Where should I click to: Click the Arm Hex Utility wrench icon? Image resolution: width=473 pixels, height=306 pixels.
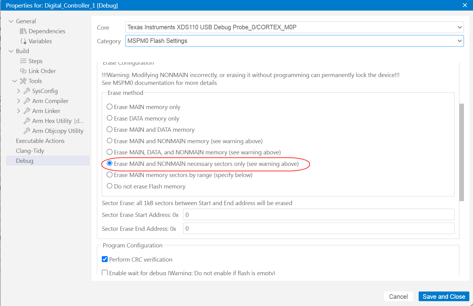pyautogui.click(x=27, y=121)
